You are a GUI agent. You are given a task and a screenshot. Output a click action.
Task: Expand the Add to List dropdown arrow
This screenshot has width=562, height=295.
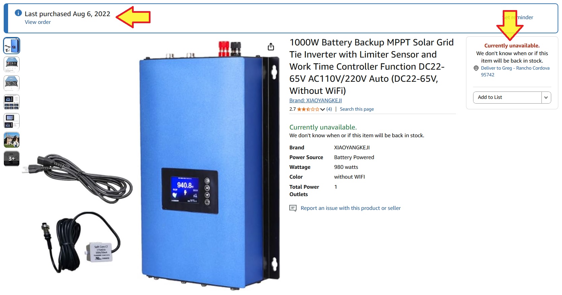546,98
